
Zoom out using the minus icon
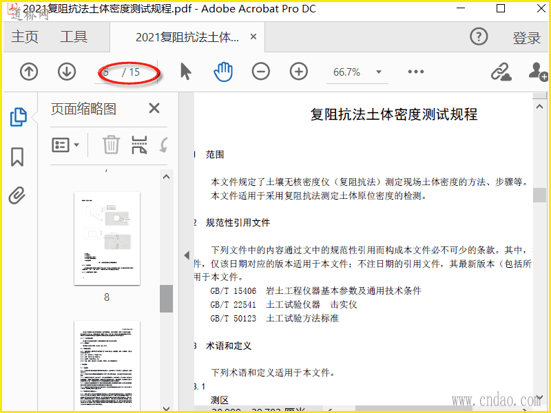tap(261, 72)
